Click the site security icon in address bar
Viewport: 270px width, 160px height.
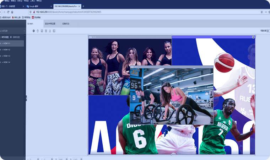click(x=34, y=12)
